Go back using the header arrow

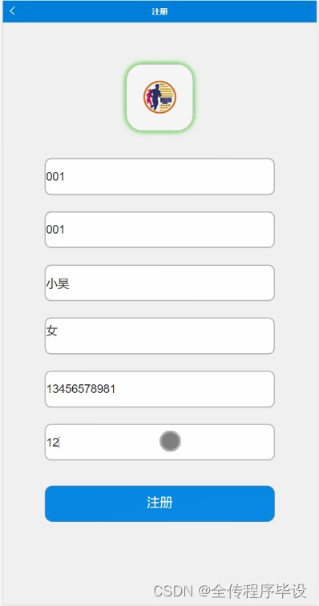tap(12, 11)
